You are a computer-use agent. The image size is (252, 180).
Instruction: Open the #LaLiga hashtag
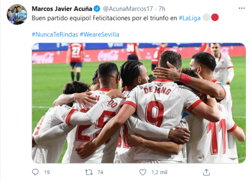coord(189,18)
